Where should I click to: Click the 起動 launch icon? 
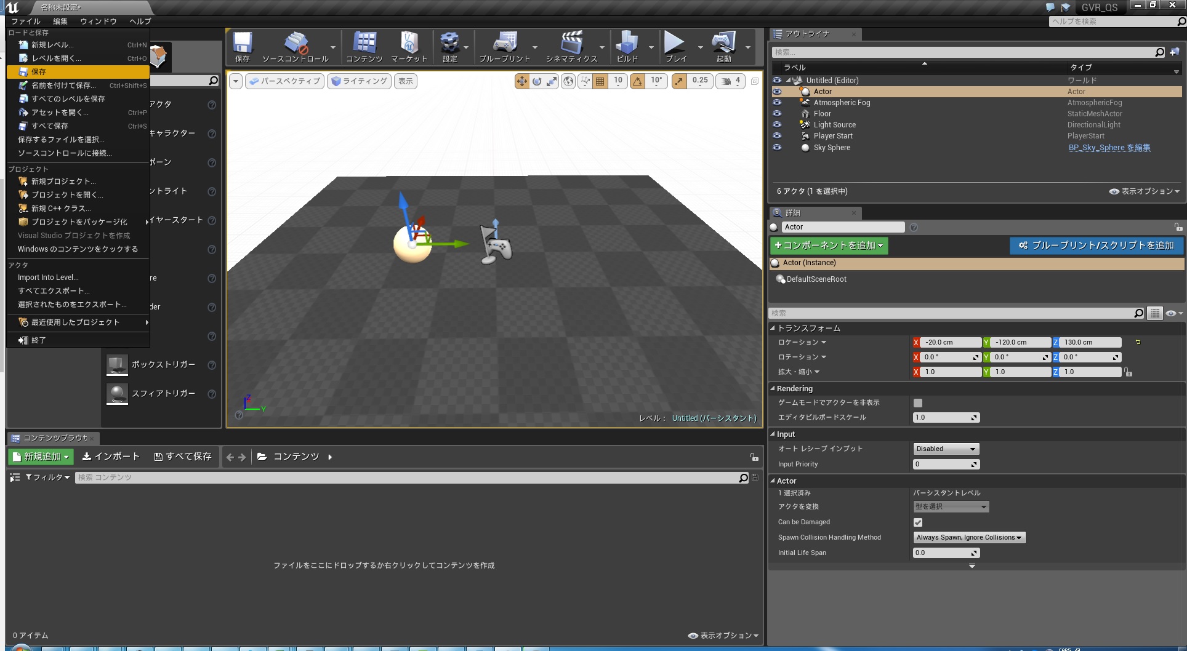pyautogui.click(x=724, y=47)
